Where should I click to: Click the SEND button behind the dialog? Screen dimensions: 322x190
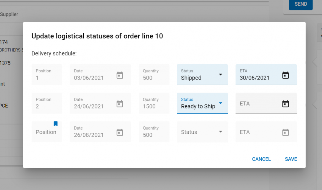(301, 4)
